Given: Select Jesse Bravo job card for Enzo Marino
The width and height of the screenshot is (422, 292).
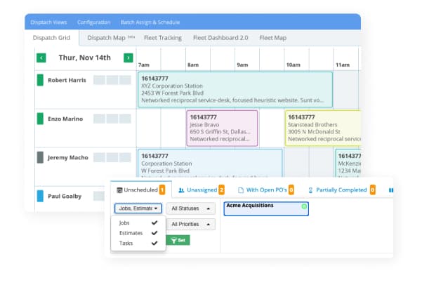Looking at the screenshot, I should (222, 128).
